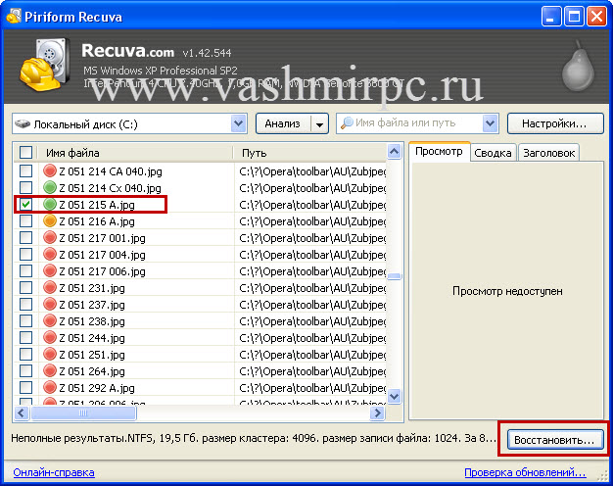Toggle the select-all checkbox in the header
Viewport: 613px width, 486px height.
25,152
